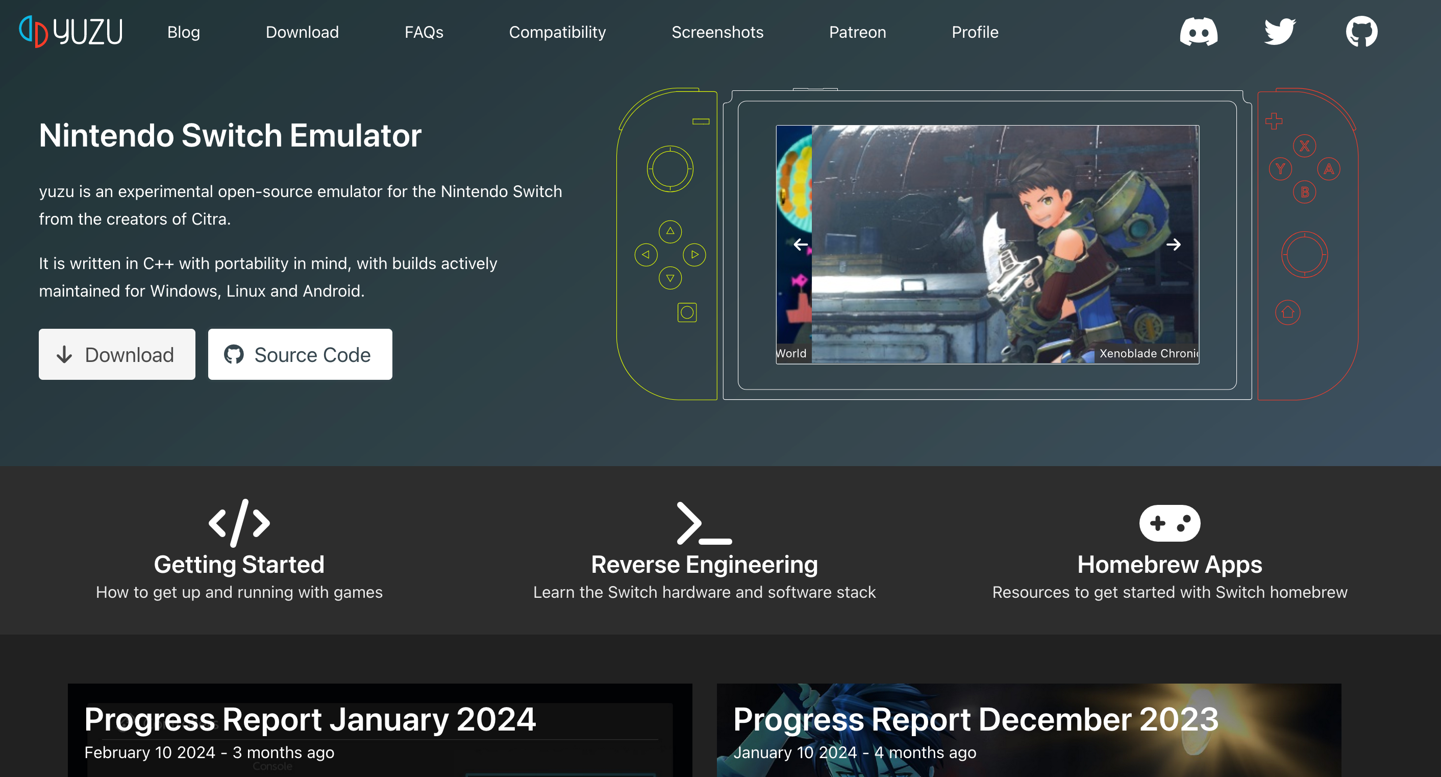This screenshot has height=777, width=1441.
Task: Advance carousel with the right arrow
Action: [x=1174, y=245]
